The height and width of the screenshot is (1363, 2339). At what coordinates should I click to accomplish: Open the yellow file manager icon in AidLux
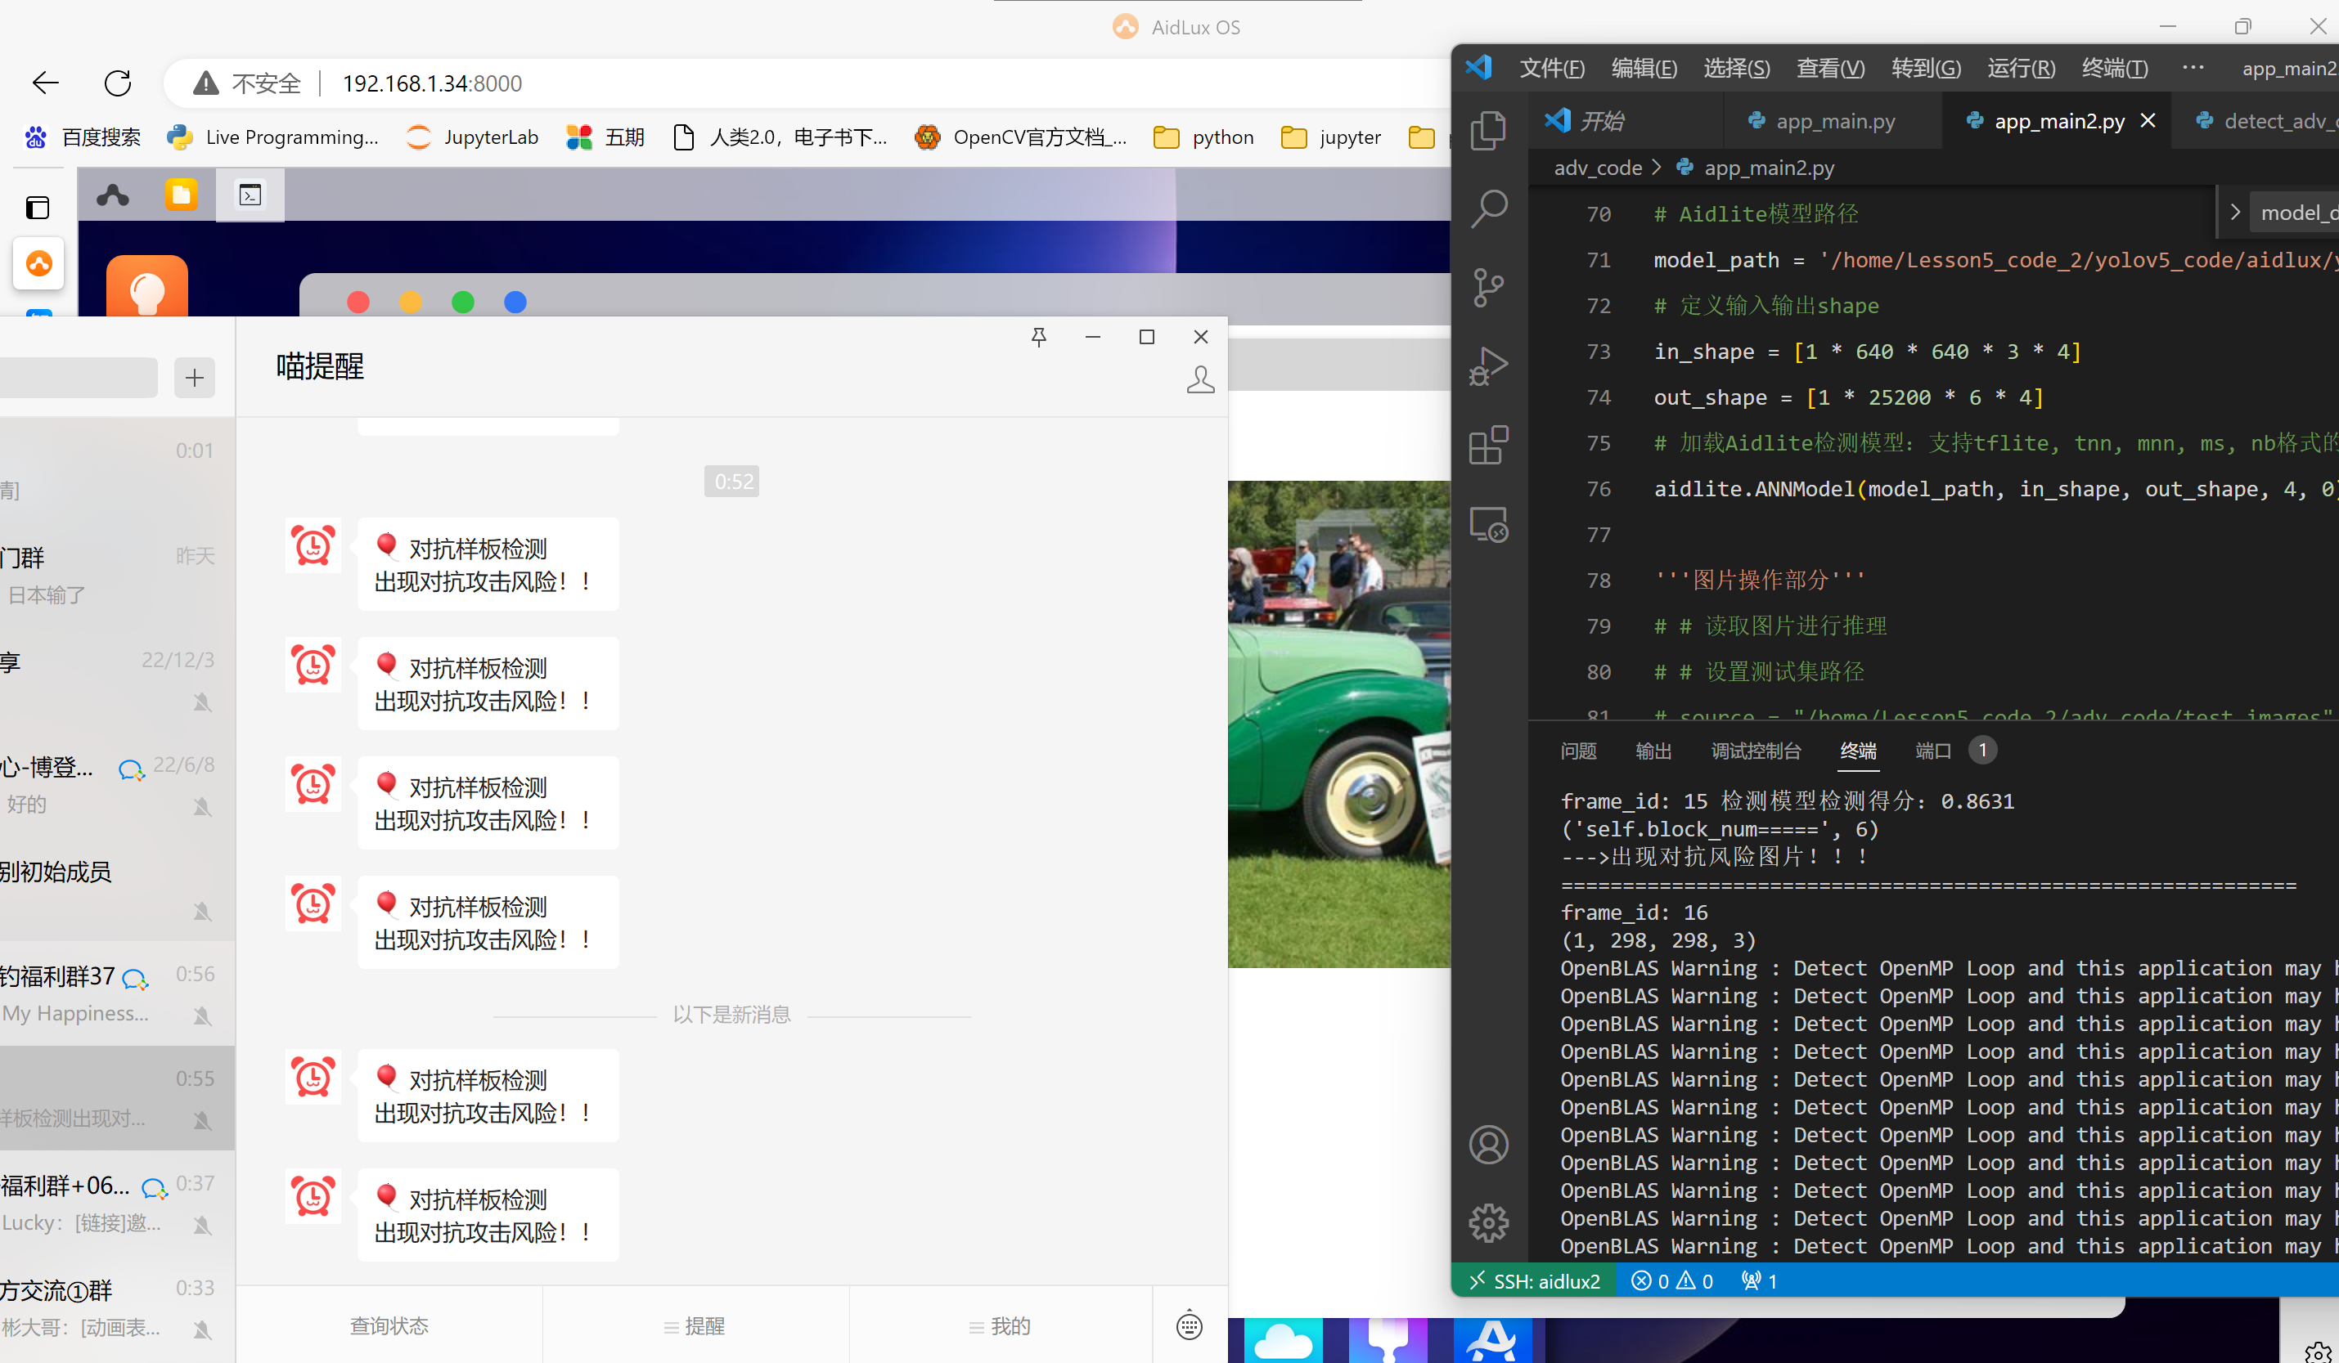[x=181, y=195]
